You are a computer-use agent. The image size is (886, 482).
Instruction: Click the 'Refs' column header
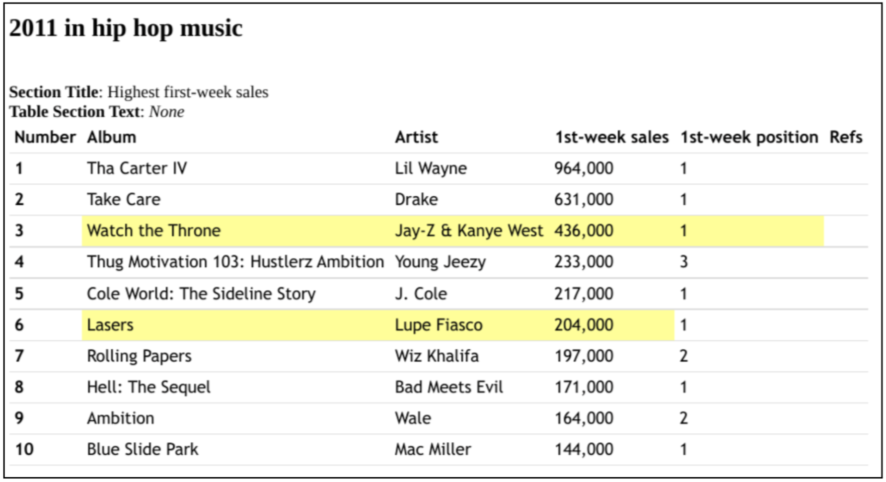846,137
